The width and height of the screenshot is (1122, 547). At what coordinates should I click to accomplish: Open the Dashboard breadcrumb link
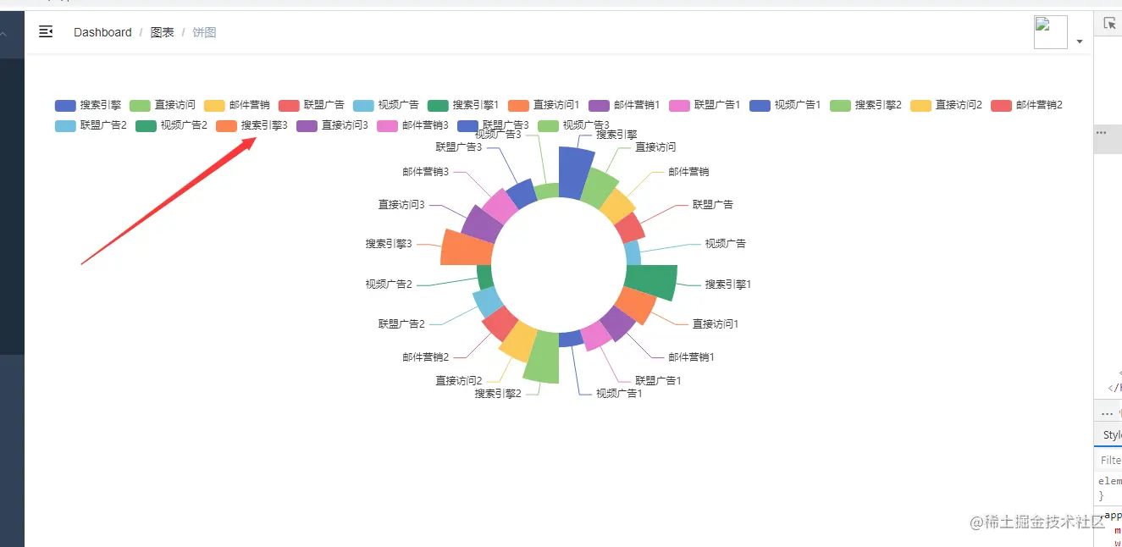click(x=102, y=32)
